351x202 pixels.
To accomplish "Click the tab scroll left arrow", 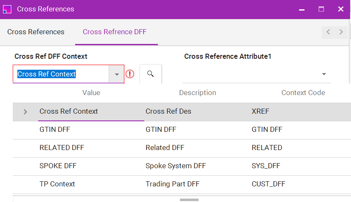I will [328, 32].
